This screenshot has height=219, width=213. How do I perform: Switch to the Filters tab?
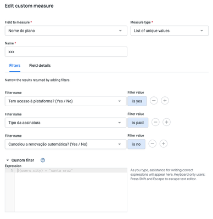[x=15, y=66]
